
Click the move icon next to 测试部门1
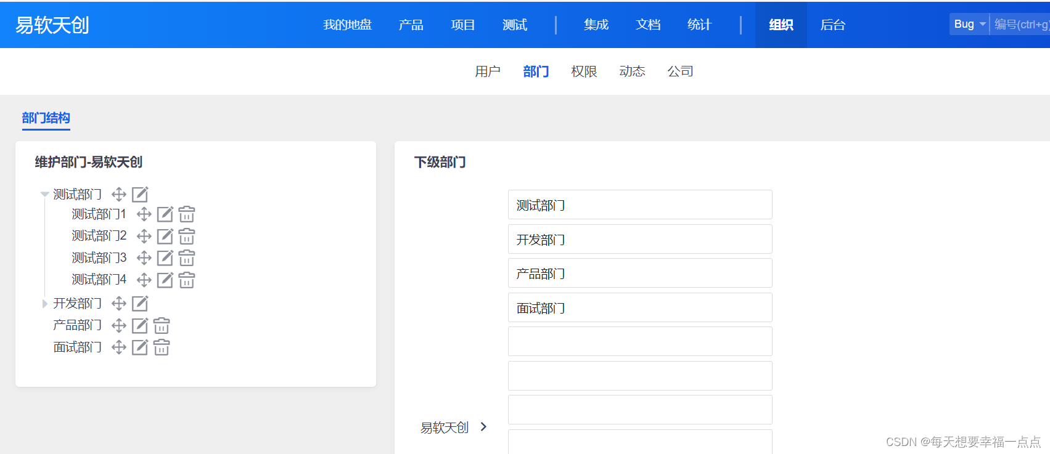point(144,214)
